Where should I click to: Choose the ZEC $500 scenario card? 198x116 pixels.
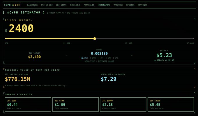[75, 105]
